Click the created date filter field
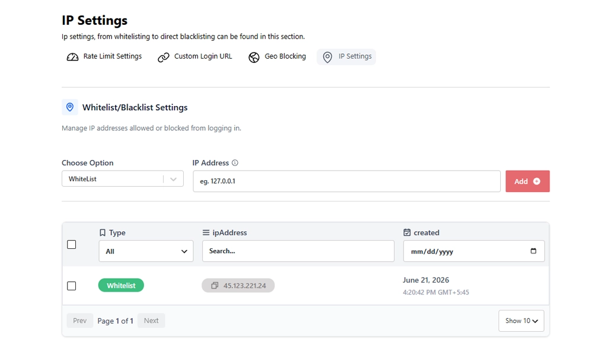 click(474, 251)
